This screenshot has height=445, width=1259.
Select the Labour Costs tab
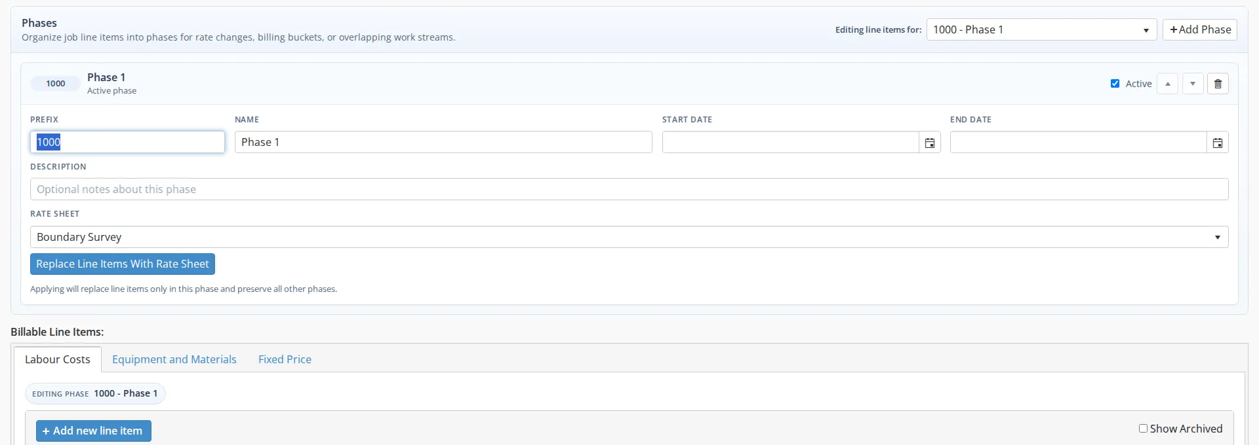point(58,359)
